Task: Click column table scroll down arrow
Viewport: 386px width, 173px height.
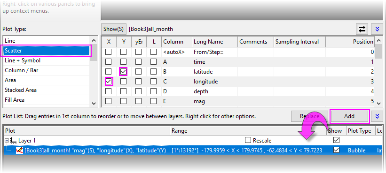Action: (379, 104)
